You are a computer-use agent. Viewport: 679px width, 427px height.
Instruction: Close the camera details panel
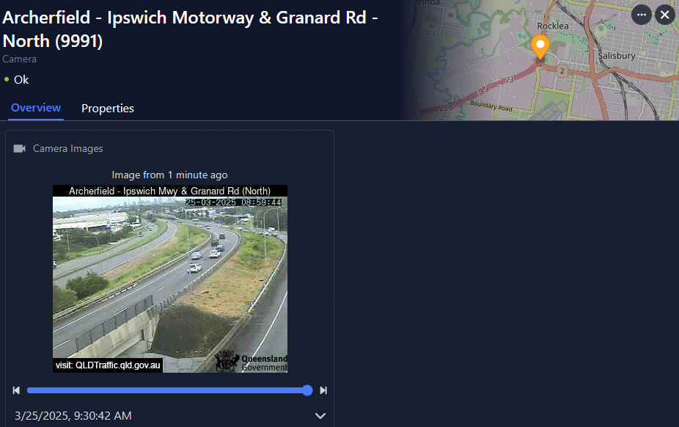click(x=665, y=15)
